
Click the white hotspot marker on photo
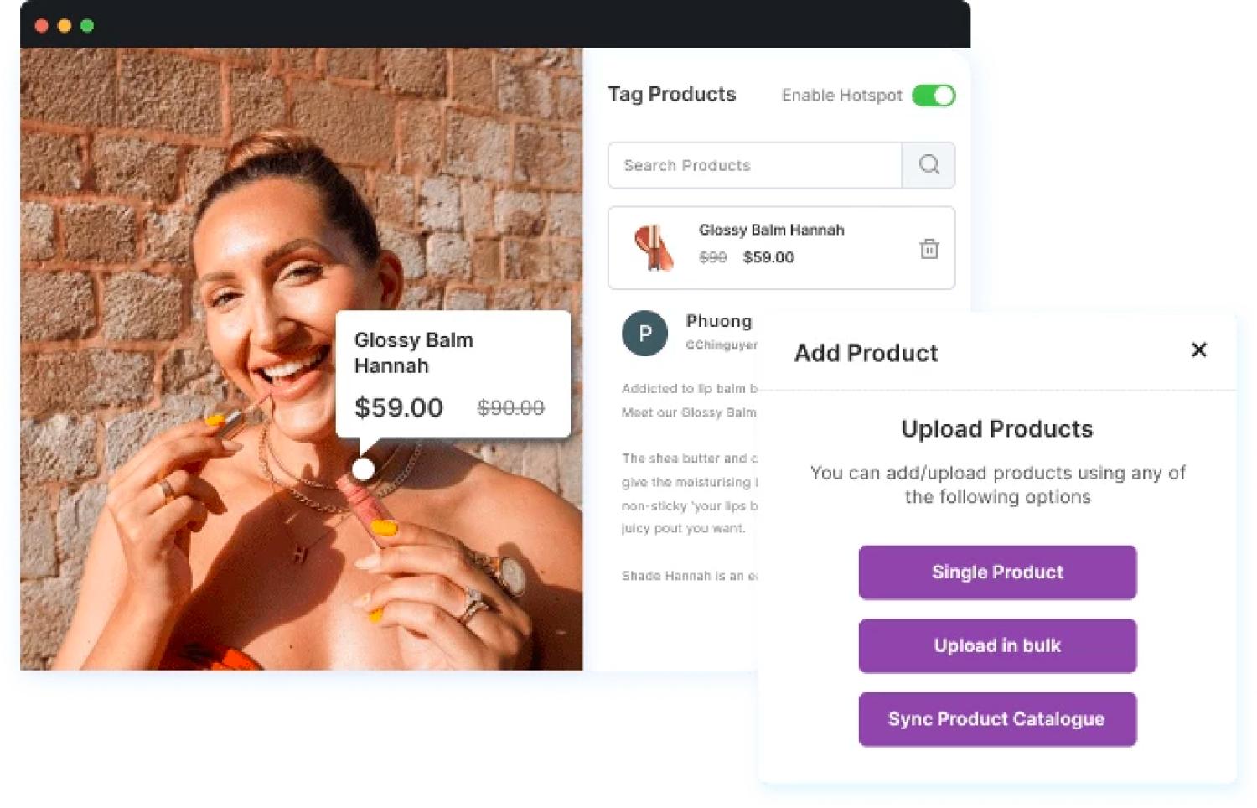(363, 469)
